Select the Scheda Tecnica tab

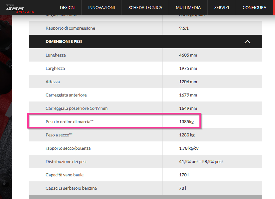click(145, 7)
